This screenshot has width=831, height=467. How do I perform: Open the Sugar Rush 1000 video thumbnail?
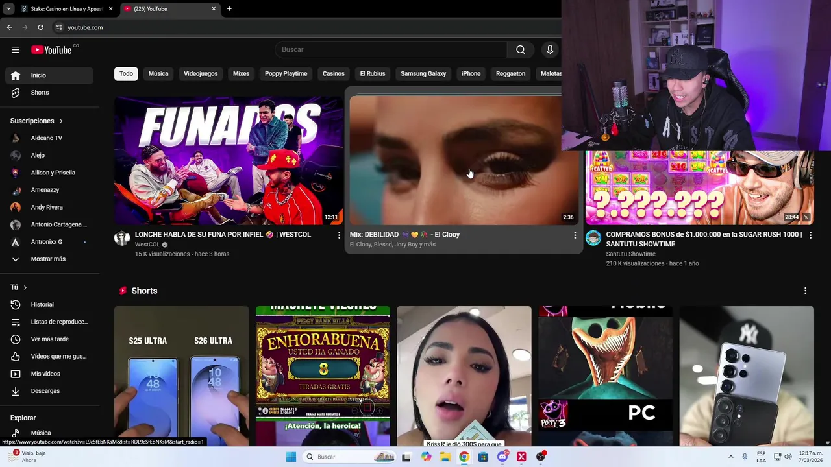(x=699, y=188)
